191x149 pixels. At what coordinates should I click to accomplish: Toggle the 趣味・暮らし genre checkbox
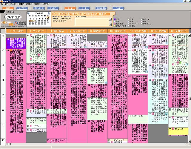pos(142,24)
